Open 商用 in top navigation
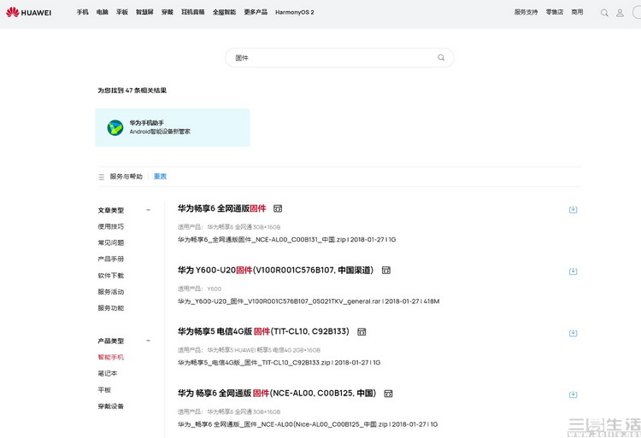This screenshot has width=641, height=438. [x=577, y=12]
